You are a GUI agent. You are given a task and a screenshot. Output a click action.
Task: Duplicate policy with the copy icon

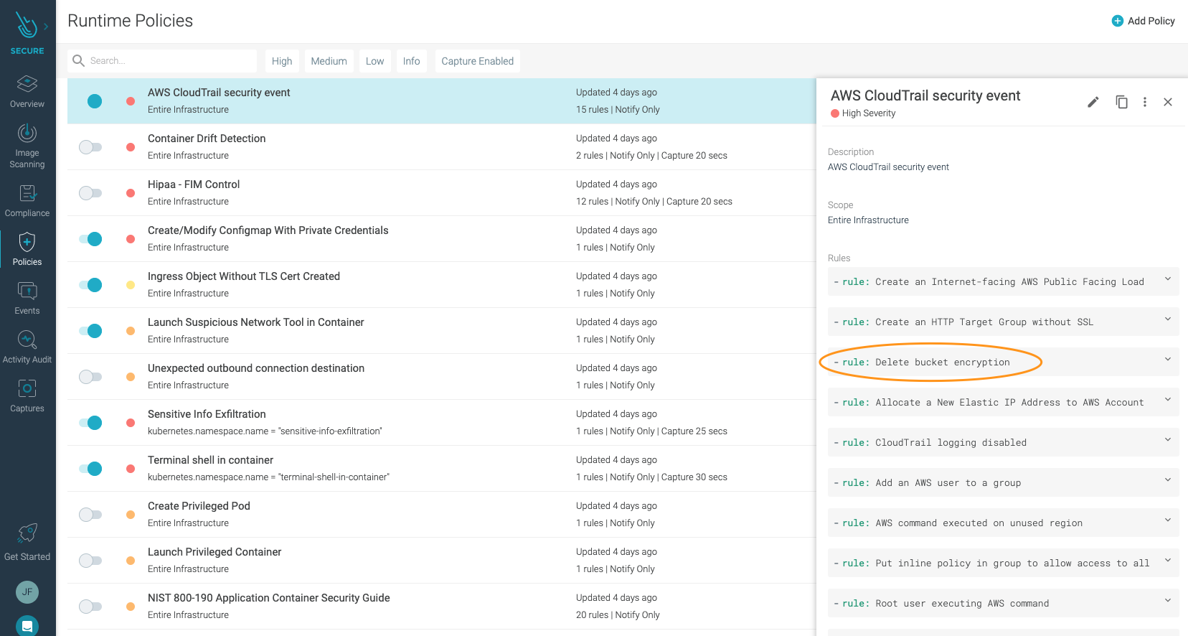point(1122,102)
